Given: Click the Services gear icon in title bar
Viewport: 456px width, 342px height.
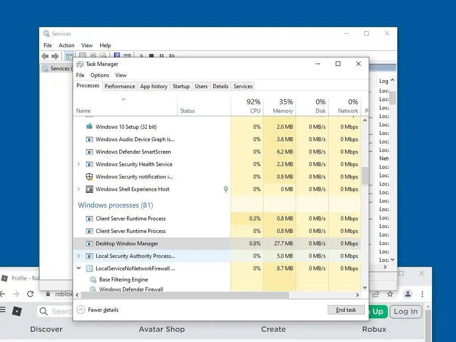Looking at the screenshot, I should (x=46, y=33).
